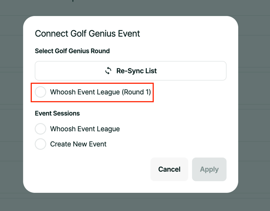The height and width of the screenshot is (211, 270).
Task: Choose the Whoosh Event League session radio button
Action: pyautogui.click(x=40, y=129)
